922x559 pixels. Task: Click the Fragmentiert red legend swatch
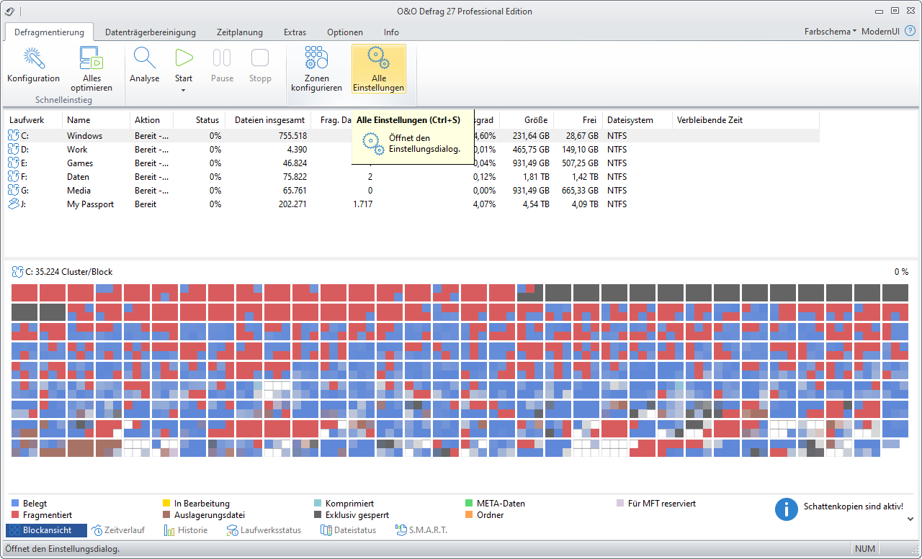coord(15,515)
